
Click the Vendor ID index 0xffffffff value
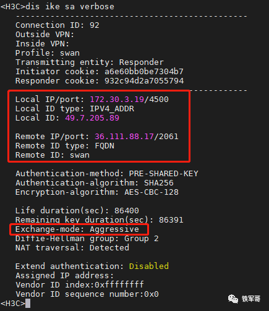(x=119, y=285)
